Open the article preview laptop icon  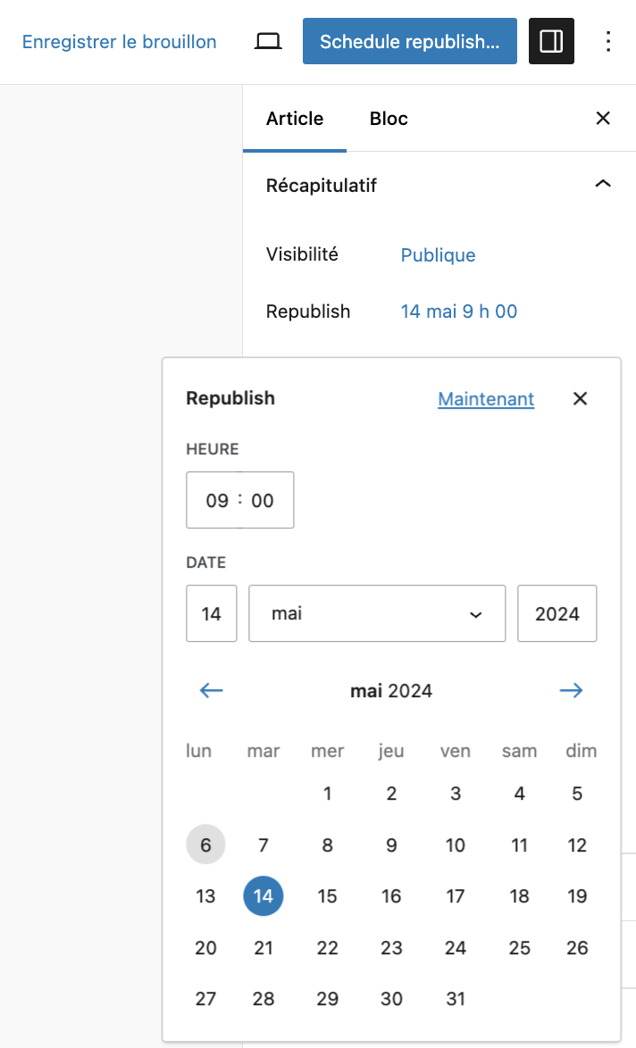point(267,40)
